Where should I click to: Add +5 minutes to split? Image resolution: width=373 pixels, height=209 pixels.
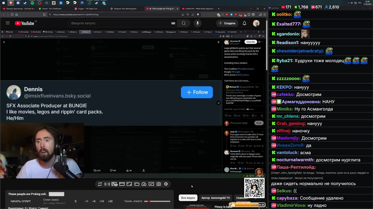[94, 201]
